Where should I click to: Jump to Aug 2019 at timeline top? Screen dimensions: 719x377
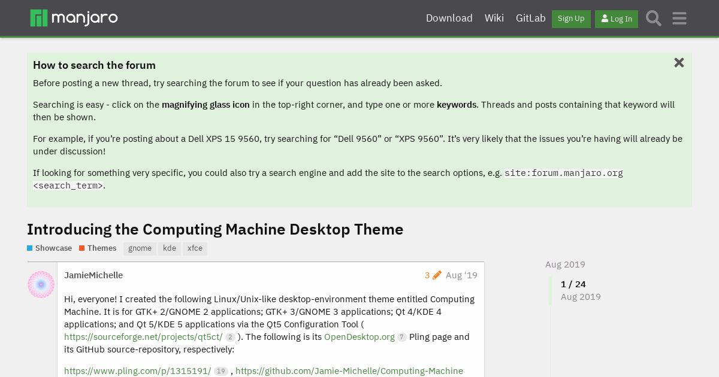point(565,264)
